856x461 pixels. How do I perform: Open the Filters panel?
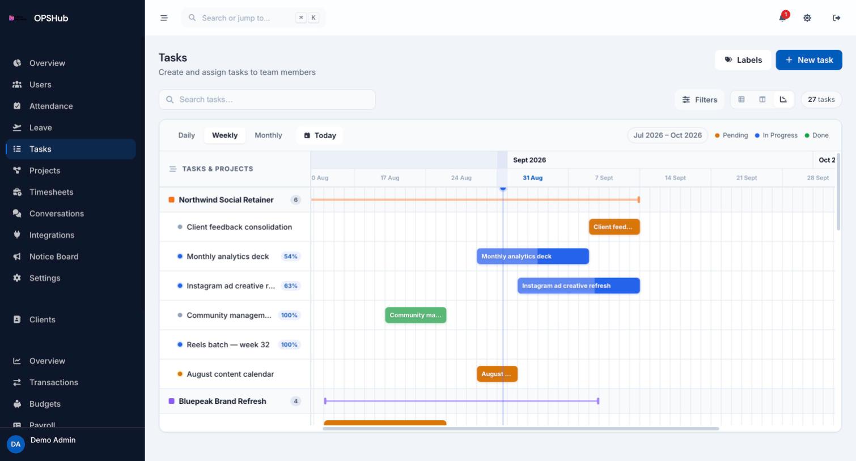700,100
